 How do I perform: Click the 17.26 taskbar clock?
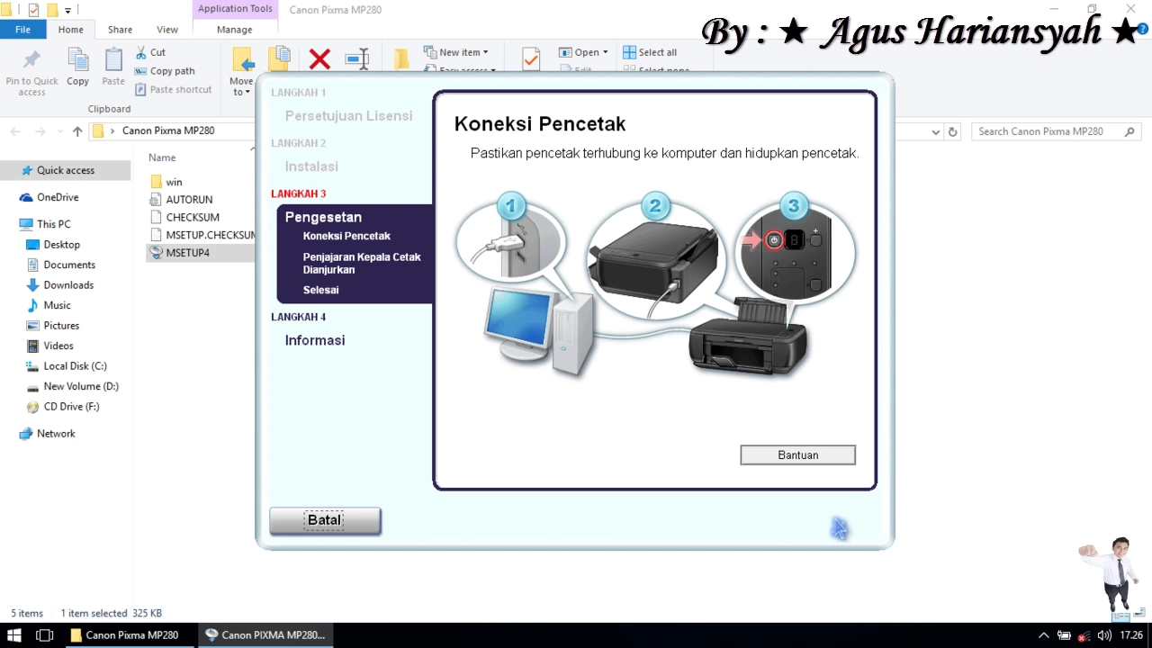tap(1131, 635)
